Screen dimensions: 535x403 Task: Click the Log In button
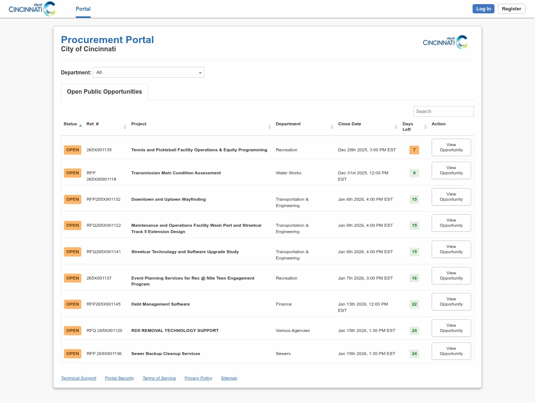point(483,9)
